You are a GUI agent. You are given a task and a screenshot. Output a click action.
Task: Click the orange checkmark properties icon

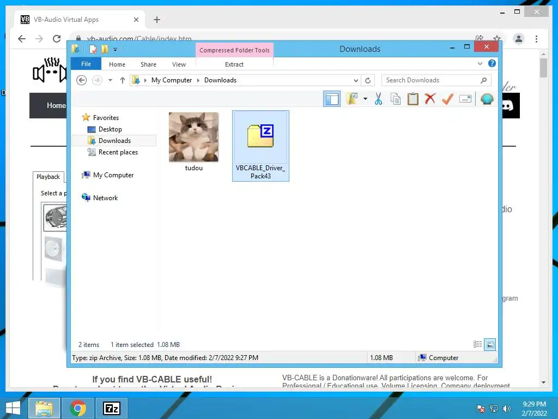click(x=447, y=99)
